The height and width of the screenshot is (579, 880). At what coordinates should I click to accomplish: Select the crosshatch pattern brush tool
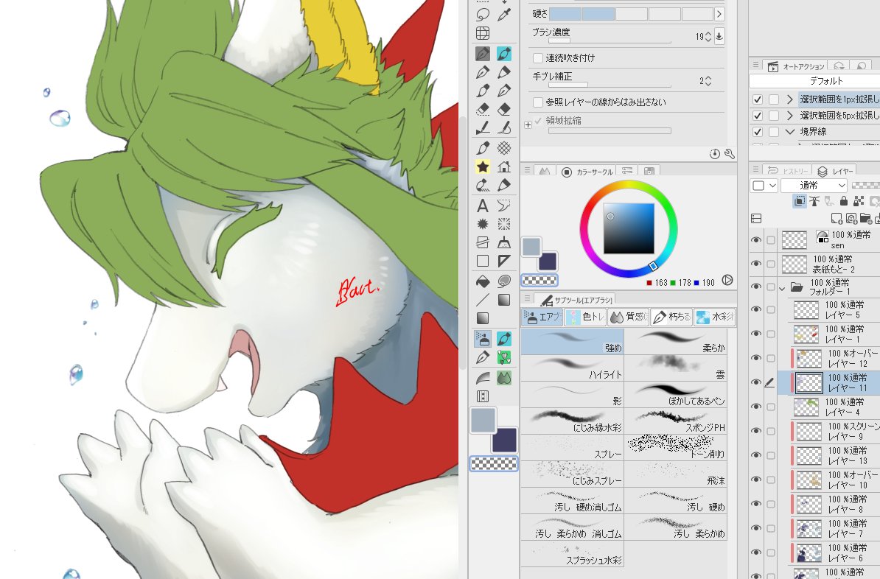504,148
